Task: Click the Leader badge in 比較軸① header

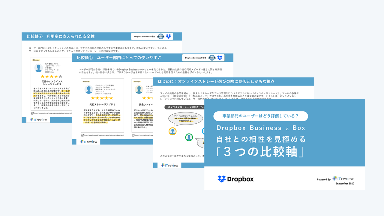Action: click(x=212, y=58)
